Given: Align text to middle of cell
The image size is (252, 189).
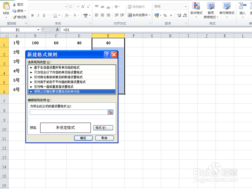Looking at the screenshot, I should [x=102, y=6].
